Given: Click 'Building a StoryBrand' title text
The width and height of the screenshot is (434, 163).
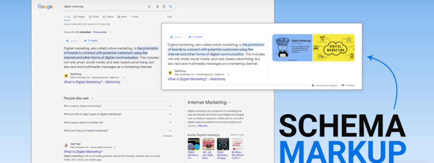Looking at the screenshot, I should pos(237,155).
